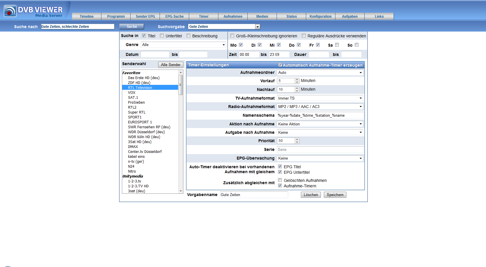Select the ProSieben channel

[x=136, y=102]
